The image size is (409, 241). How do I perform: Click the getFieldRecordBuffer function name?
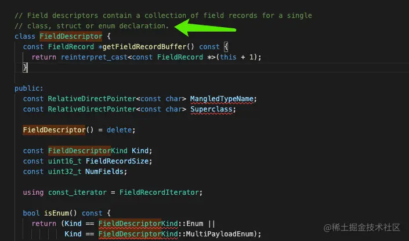tap(144, 47)
